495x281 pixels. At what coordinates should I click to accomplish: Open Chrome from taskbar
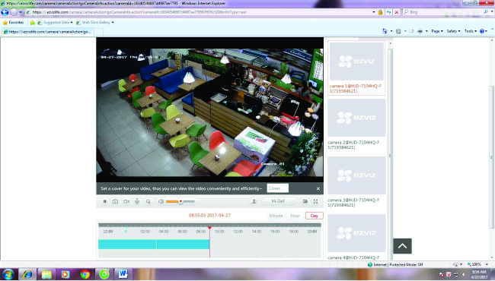pyautogui.click(x=85, y=274)
